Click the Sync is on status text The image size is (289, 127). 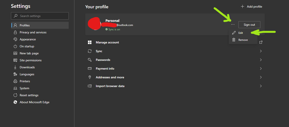[114, 29]
